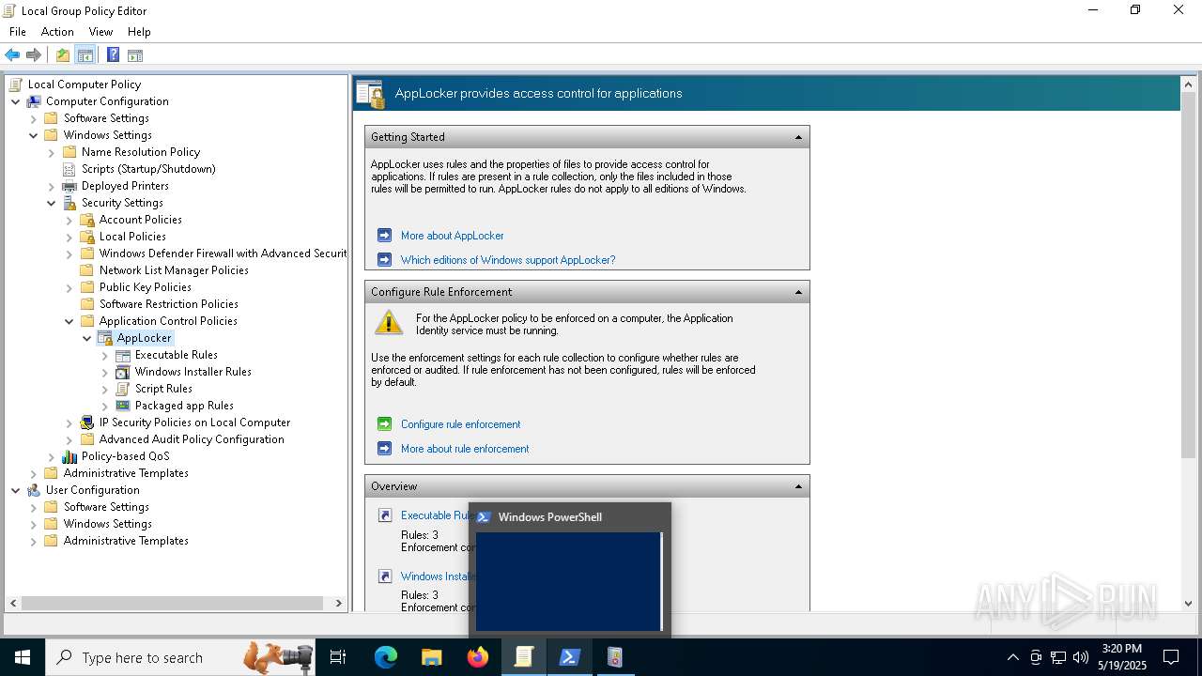
Task: Click the IP Security Policies node icon
Action: click(x=87, y=422)
